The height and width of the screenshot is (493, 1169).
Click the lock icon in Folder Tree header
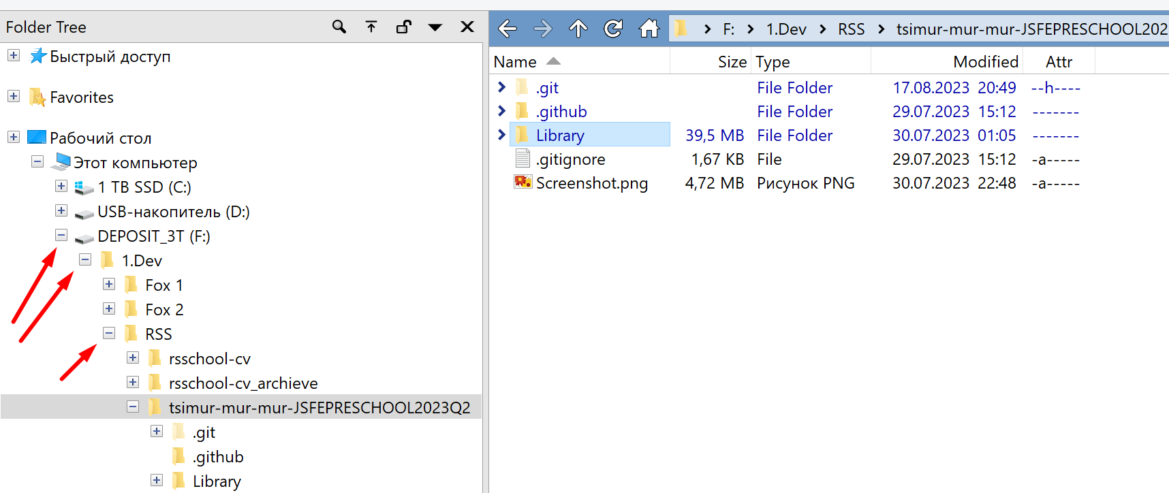(x=403, y=27)
